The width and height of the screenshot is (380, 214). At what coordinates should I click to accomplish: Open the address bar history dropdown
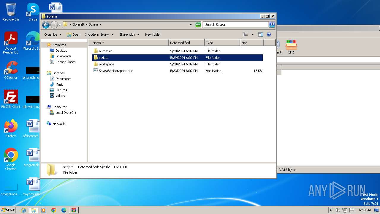coord(191,25)
